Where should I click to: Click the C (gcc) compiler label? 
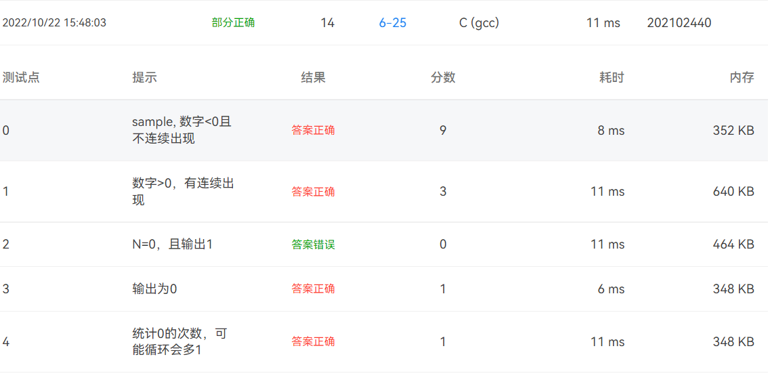[x=479, y=23]
